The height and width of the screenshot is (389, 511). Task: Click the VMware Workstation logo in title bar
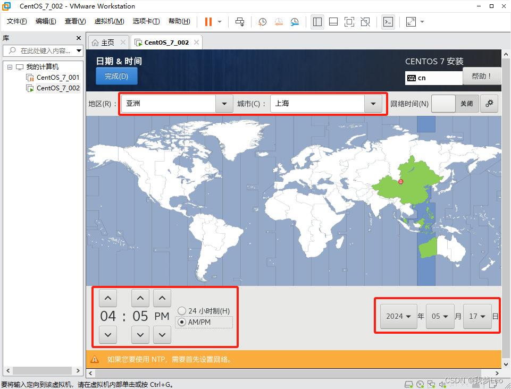pyautogui.click(x=6, y=6)
